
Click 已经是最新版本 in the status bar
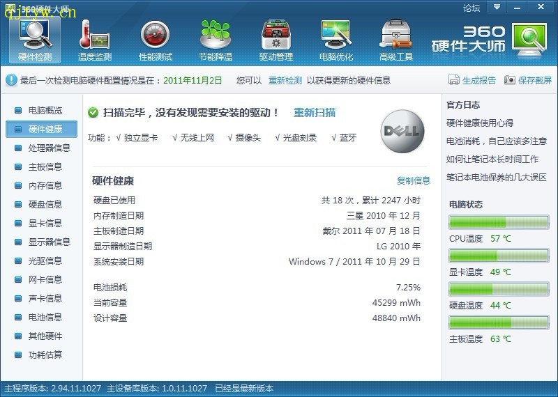(x=244, y=389)
